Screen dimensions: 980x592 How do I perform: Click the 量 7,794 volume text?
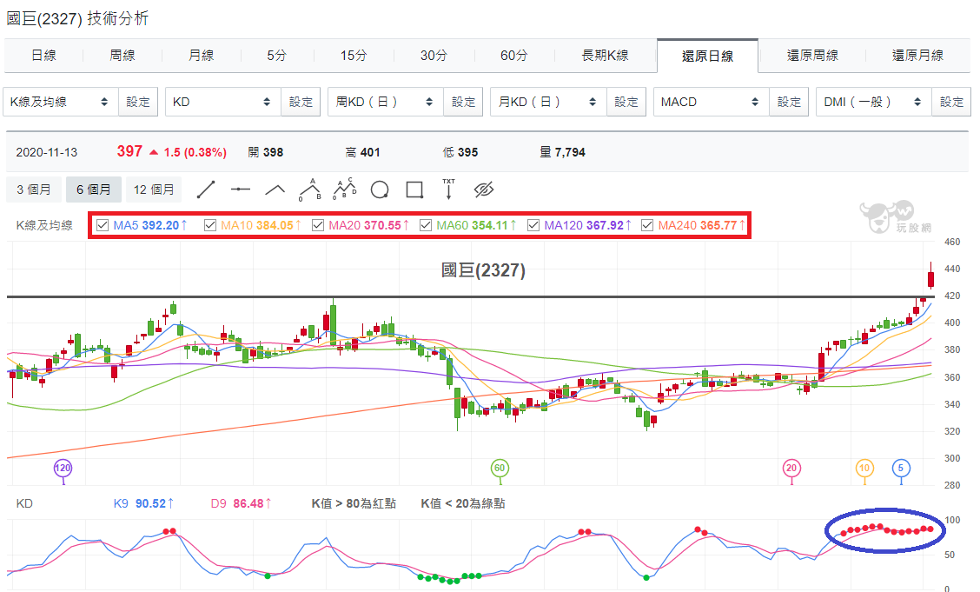pos(562,152)
